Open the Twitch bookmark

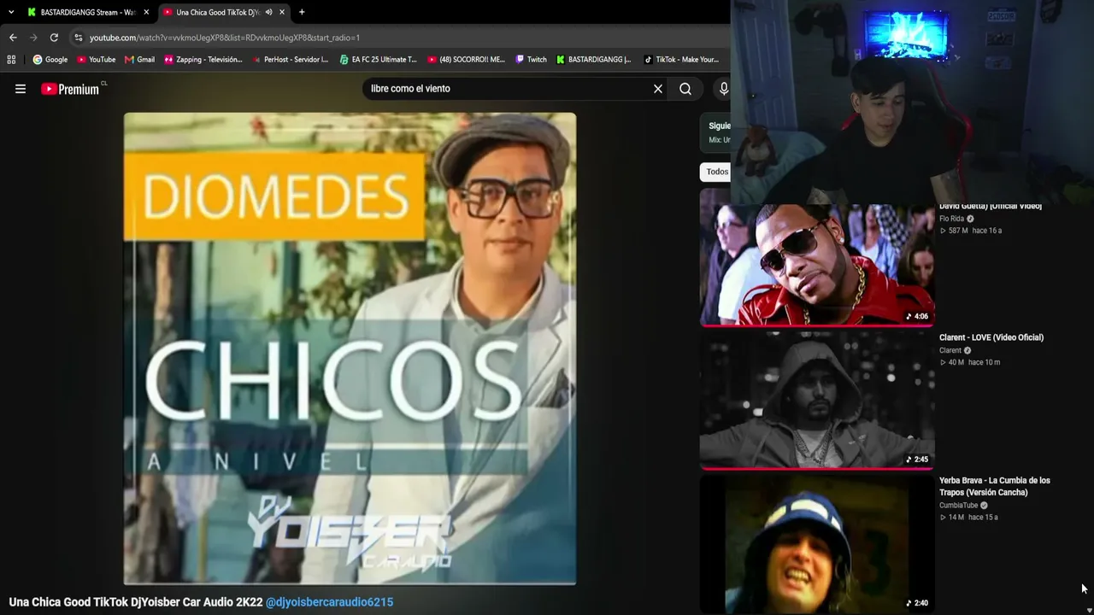[531, 60]
